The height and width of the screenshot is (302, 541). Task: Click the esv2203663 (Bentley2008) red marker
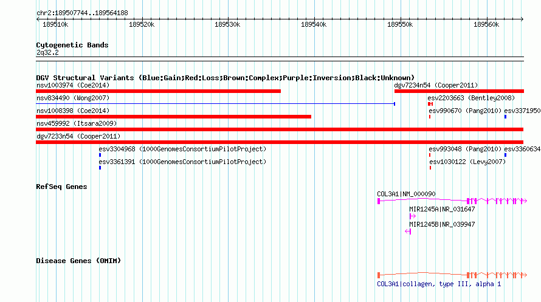pos(430,104)
